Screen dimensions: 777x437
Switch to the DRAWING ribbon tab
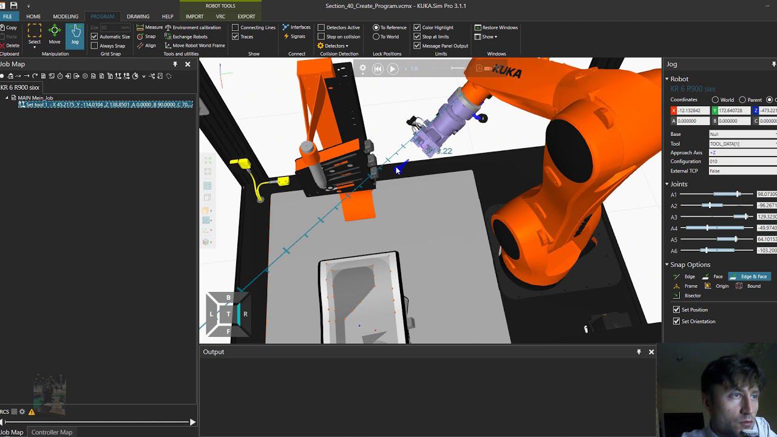coord(138,16)
